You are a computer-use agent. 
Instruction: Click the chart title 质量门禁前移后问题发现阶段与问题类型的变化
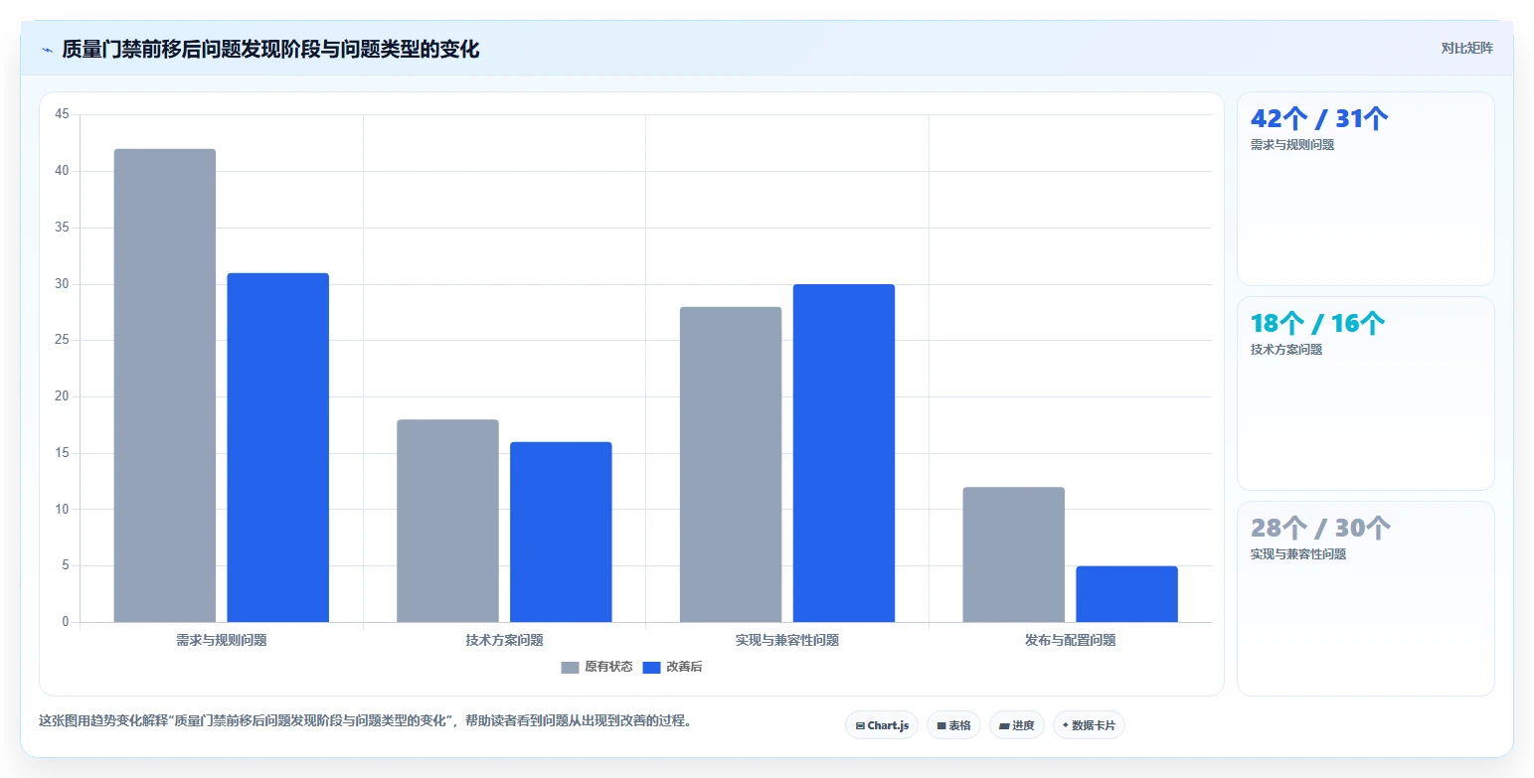(x=270, y=50)
